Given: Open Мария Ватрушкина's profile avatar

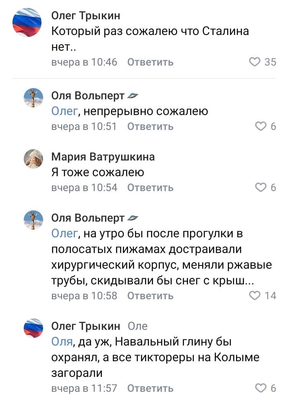Looking at the screenshot, I should pos(33,159).
